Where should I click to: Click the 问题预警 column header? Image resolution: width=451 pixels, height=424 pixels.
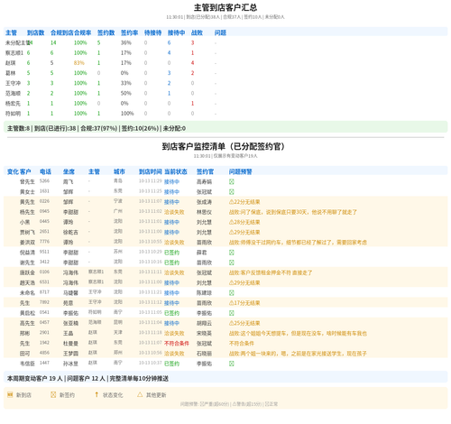[241, 171]
